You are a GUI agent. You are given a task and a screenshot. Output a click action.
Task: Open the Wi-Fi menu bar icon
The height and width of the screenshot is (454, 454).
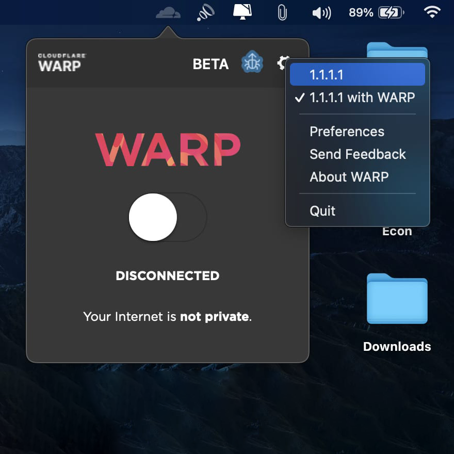(432, 12)
